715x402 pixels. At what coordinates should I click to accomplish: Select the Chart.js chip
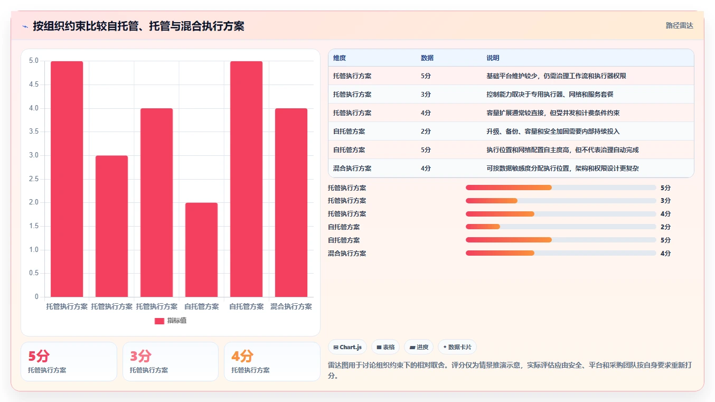click(347, 347)
